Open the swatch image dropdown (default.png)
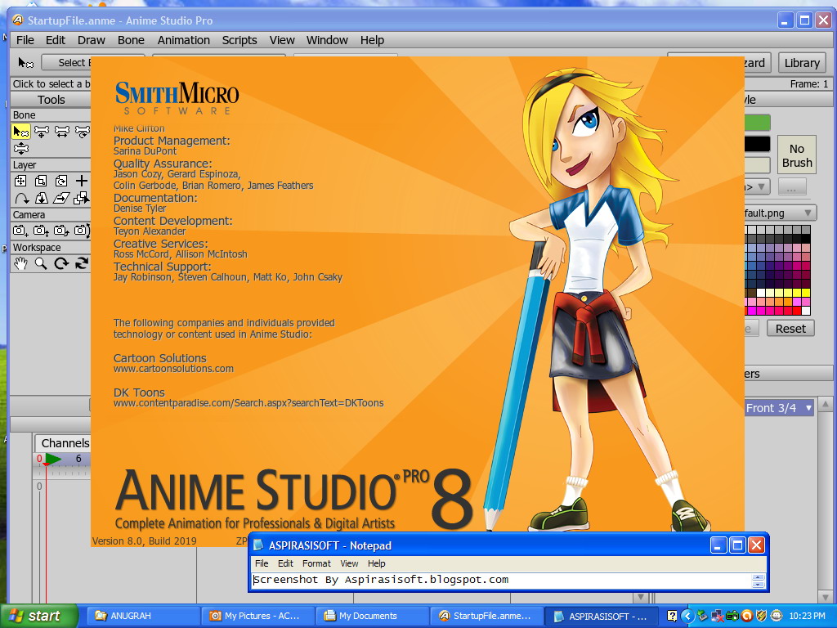837x628 pixels. 780,213
